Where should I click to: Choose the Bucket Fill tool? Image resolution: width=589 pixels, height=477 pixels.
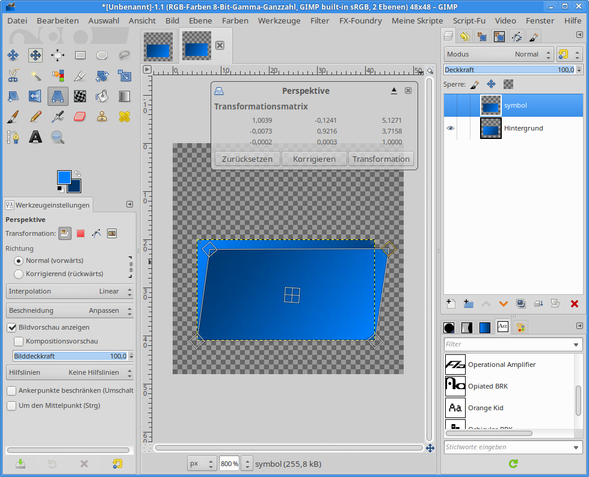click(102, 96)
